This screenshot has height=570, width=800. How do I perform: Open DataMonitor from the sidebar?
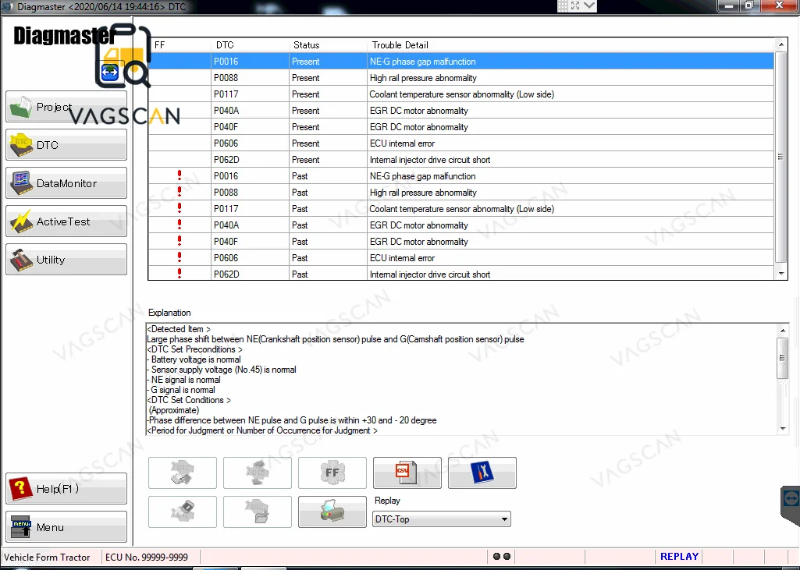(66, 182)
